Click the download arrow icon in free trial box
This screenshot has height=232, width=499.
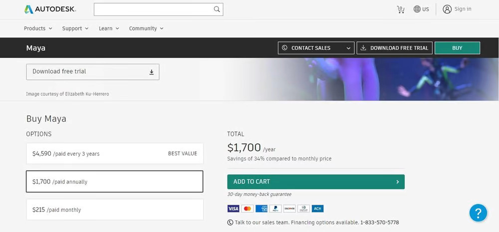pyautogui.click(x=152, y=72)
